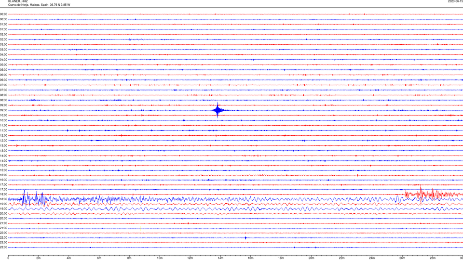Image resolution: width=463 pixels, height=260 pixels.
Task: Click the '01:30' trace time label
Action: coord(3,29)
